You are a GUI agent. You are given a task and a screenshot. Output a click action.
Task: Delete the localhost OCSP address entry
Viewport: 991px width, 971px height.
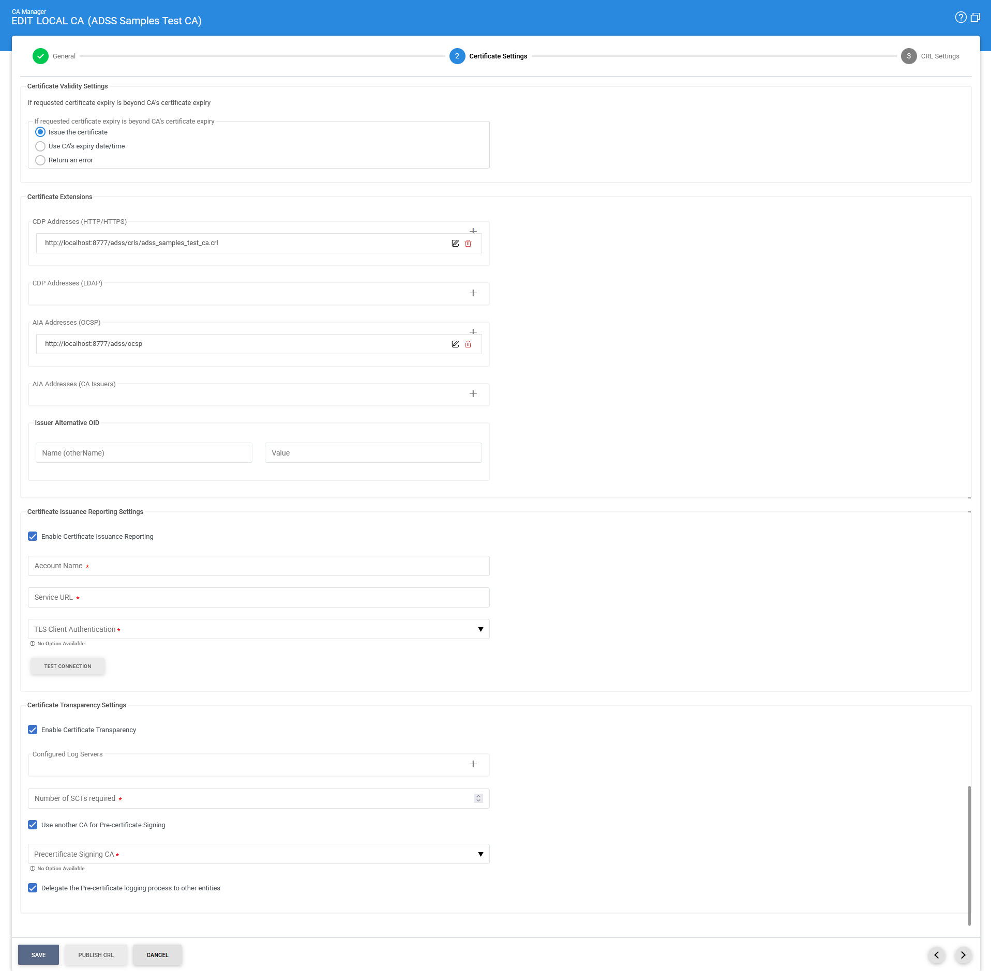(x=468, y=344)
